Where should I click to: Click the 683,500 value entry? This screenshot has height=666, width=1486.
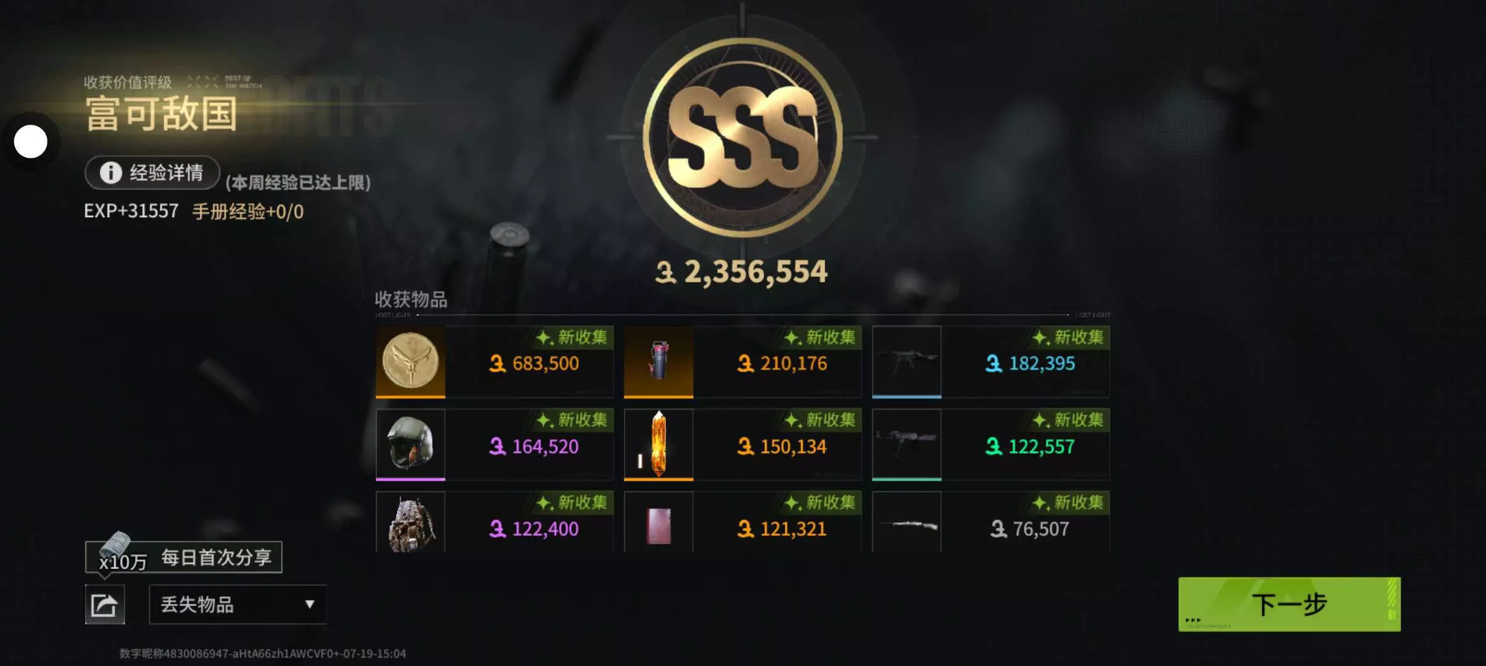(x=534, y=363)
